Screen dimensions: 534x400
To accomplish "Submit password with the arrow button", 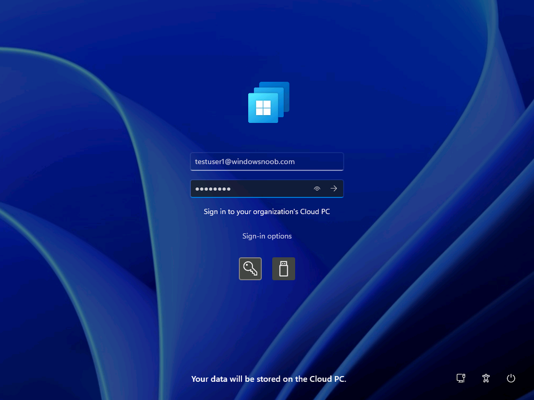I will pos(334,188).
